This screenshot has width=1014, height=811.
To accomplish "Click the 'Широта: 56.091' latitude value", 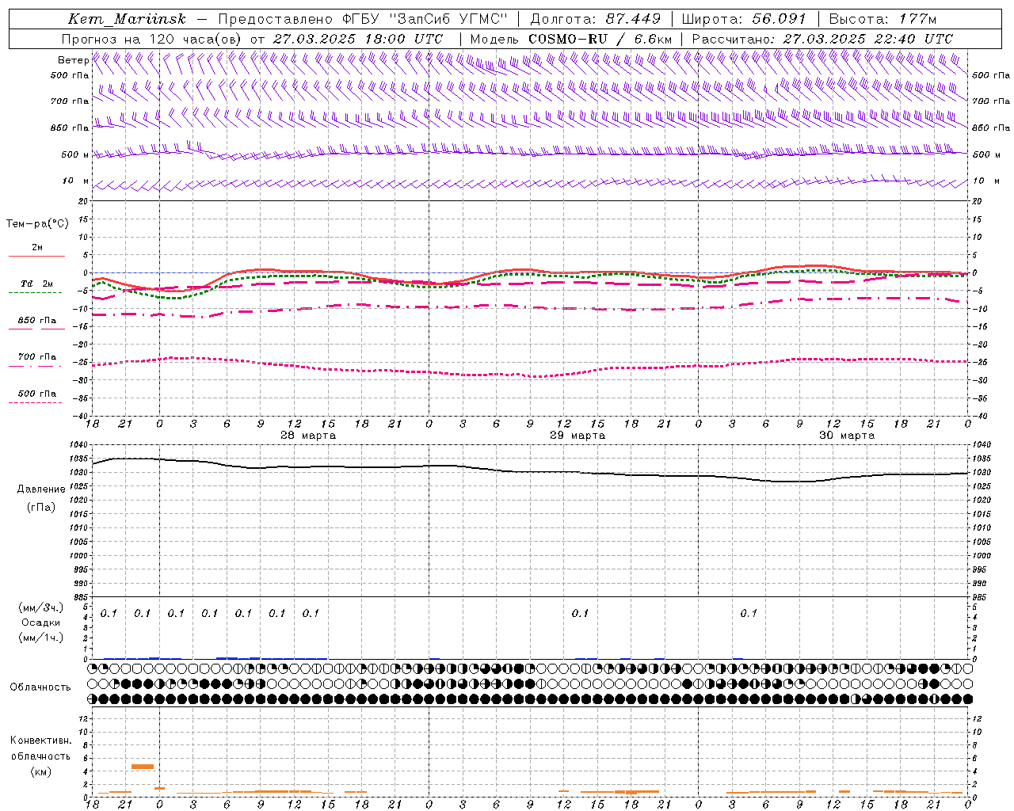I will (744, 19).
